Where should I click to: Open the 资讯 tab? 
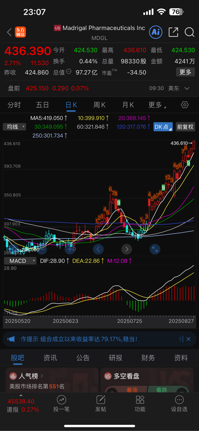pos(50,358)
